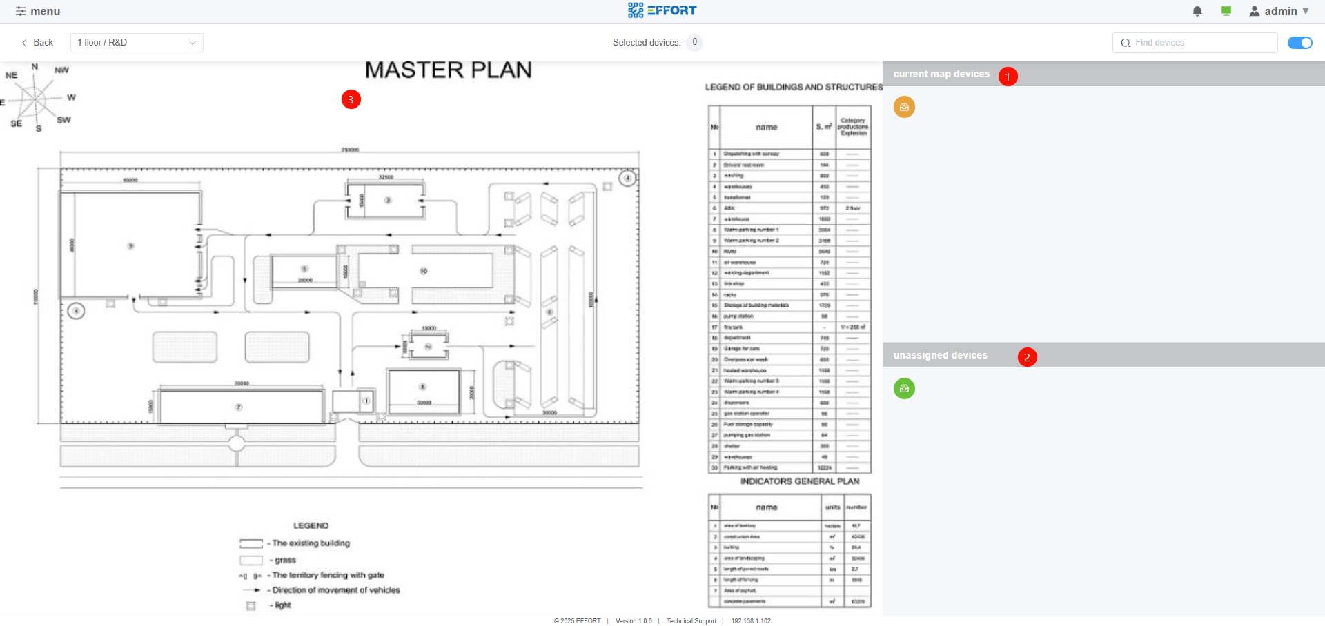1325x626 pixels.
Task: Collapse the 'unassigned devices' section header
Action: pos(940,355)
